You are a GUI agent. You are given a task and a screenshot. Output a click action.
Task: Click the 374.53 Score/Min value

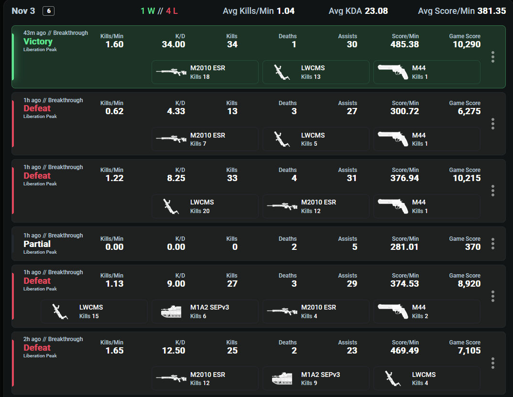404,284
